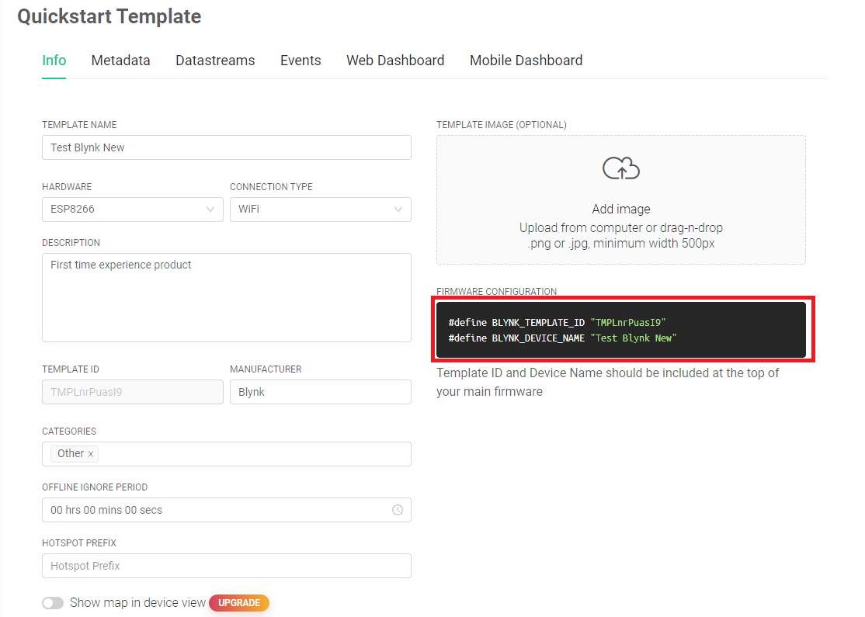Open the Events tab
The height and width of the screenshot is (617, 865).
[300, 60]
